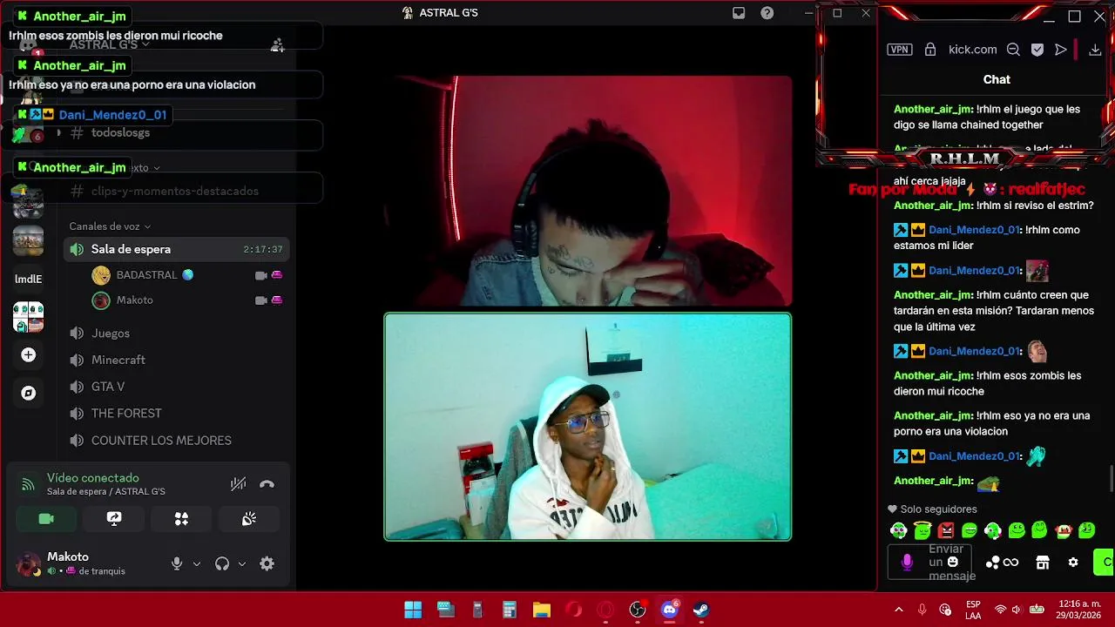The height and width of the screenshot is (627, 1115).
Task: Toggle the Discord camera video button
Action: pyautogui.click(x=46, y=519)
